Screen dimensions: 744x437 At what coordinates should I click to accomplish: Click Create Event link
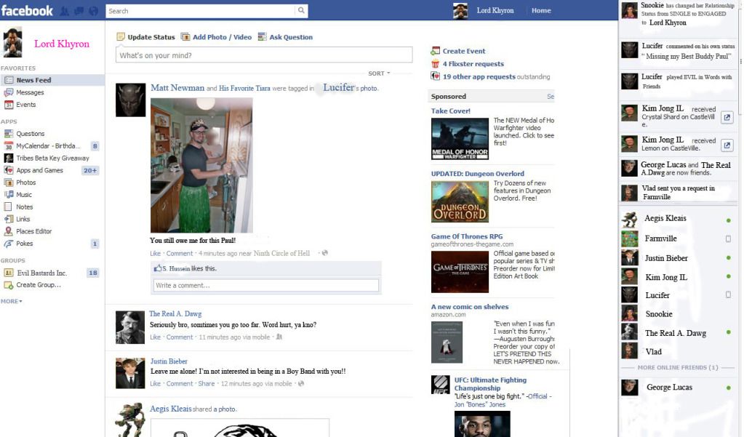pyautogui.click(x=463, y=51)
